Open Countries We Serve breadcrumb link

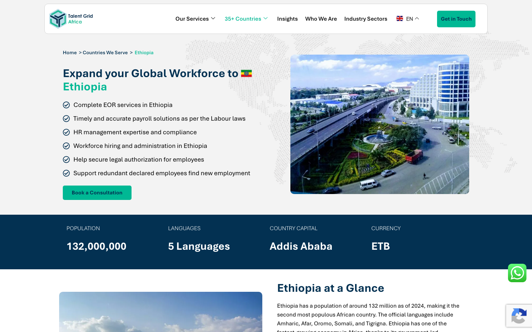[105, 52]
